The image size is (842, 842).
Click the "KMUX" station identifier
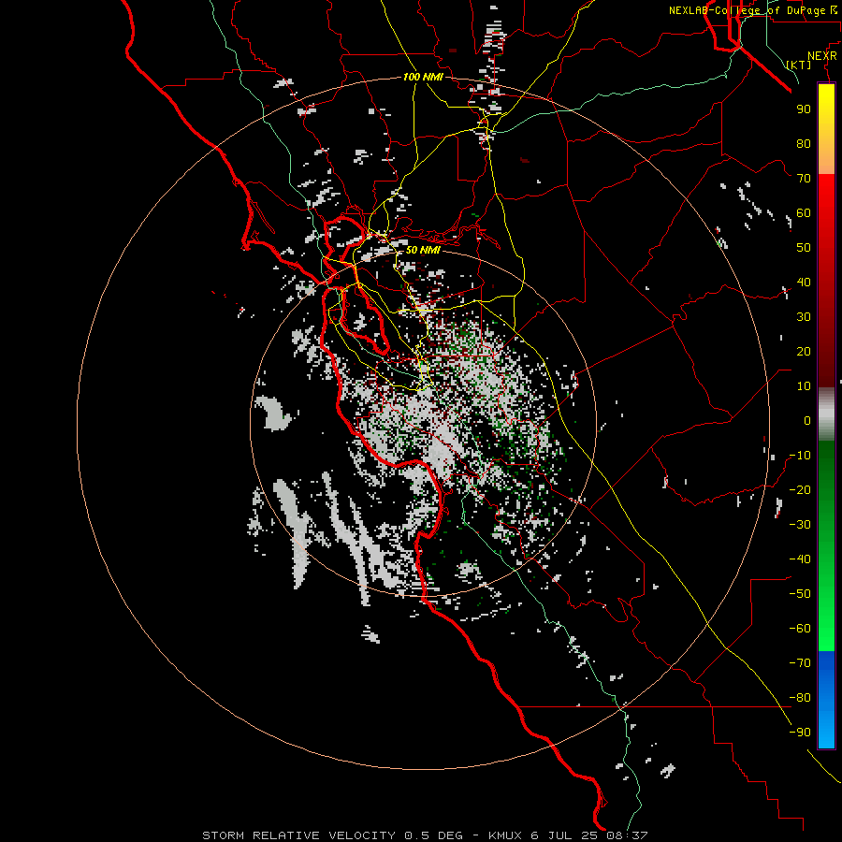pyautogui.click(x=506, y=835)
